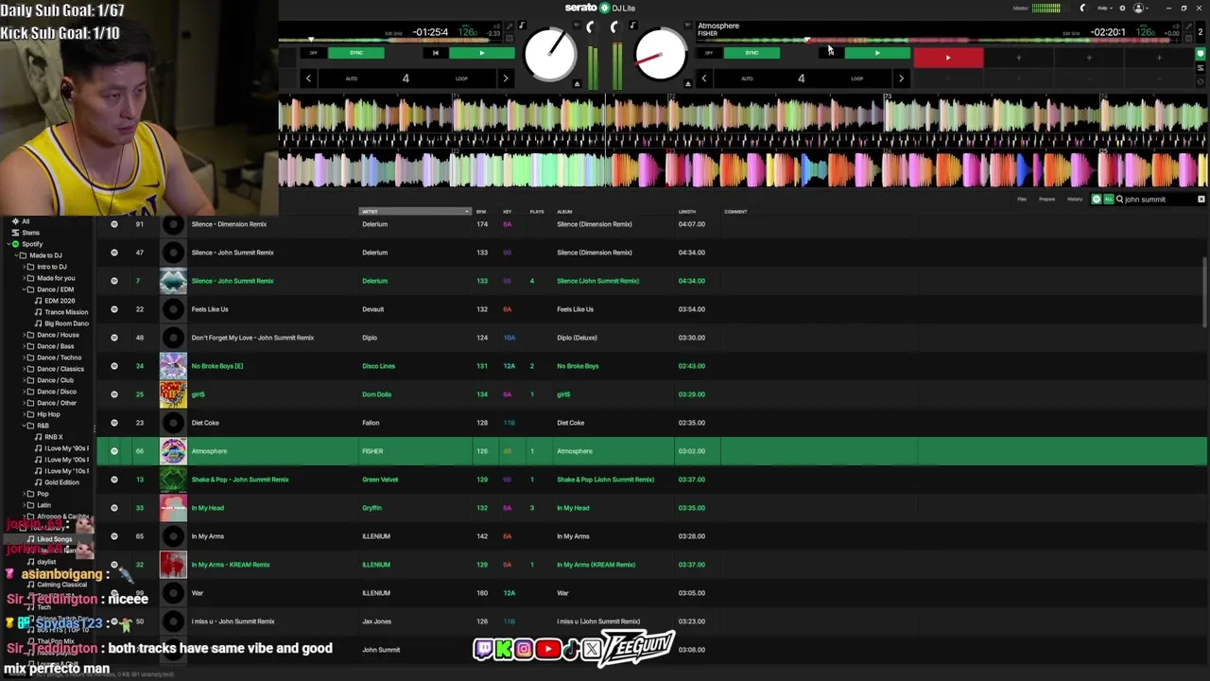Screen dimensions: 1210x681
Task: Select the Atmosphere track by FISHER
Action: pyautogui.click(x=651, y=451)
